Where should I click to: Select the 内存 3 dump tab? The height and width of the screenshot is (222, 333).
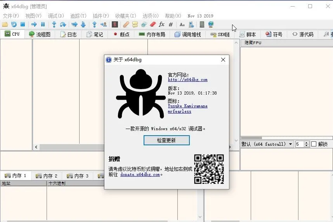[78, 176]
